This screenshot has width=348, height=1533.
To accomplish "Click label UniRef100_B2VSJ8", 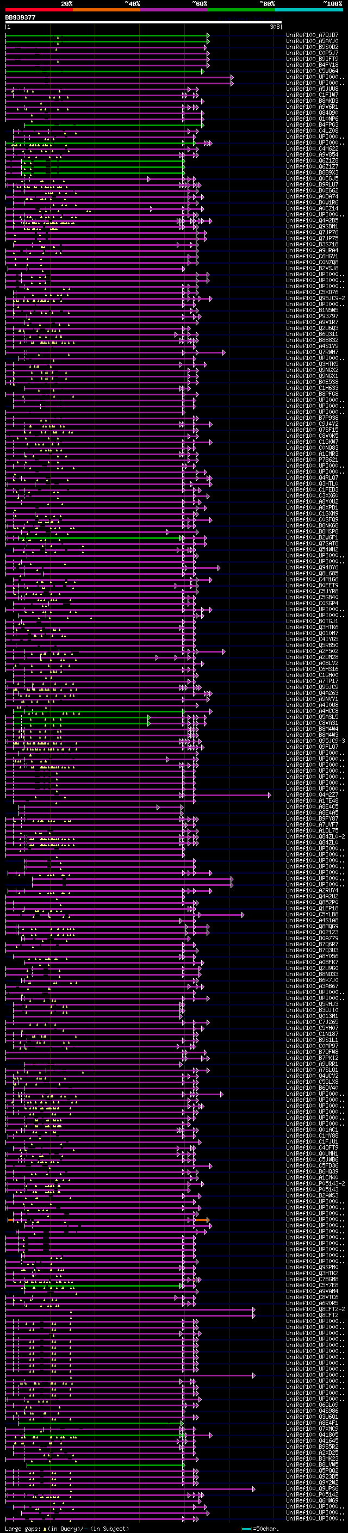I will (x=312, y=269).
